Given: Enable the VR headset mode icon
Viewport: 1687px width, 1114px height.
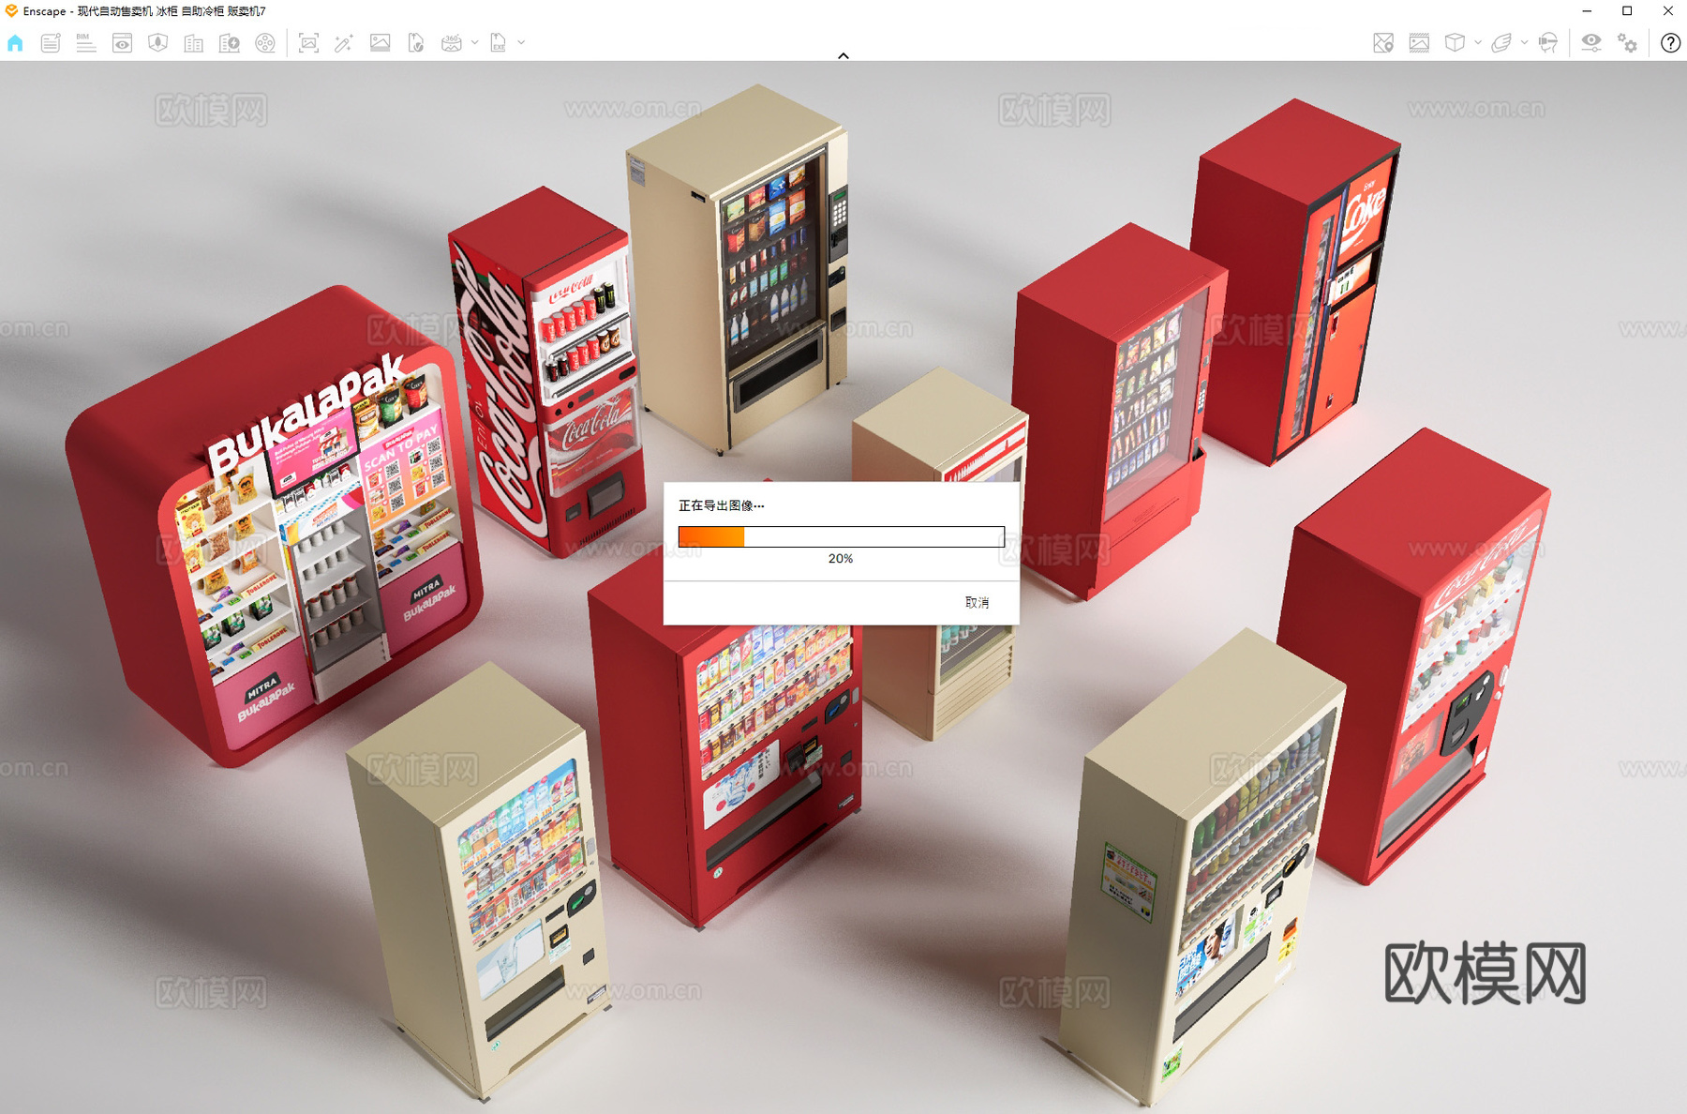Looking at the screenshot, I should click(1548, 43).
